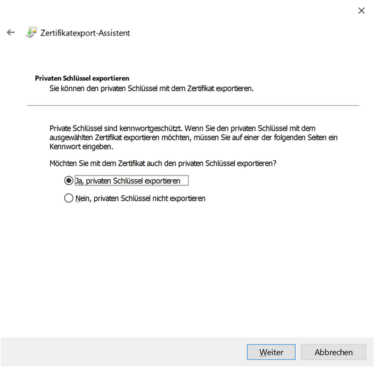This screenshot has width=374, height=367.
Task: Click the horizontal separator line below the header
Action: tap(193, 106)
